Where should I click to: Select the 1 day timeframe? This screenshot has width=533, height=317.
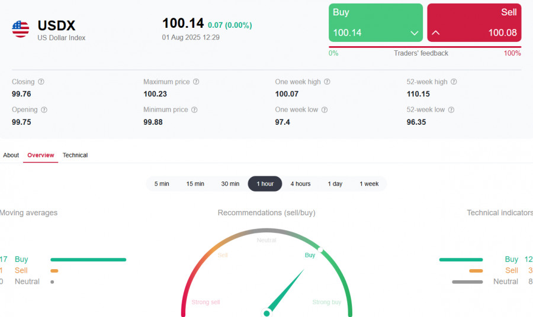click(335, 183)
